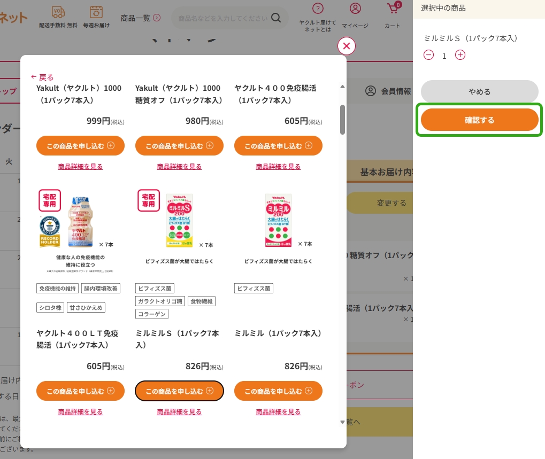
Task: View details for ヤクルト400免疫腸活
Action: click(278, 167)
